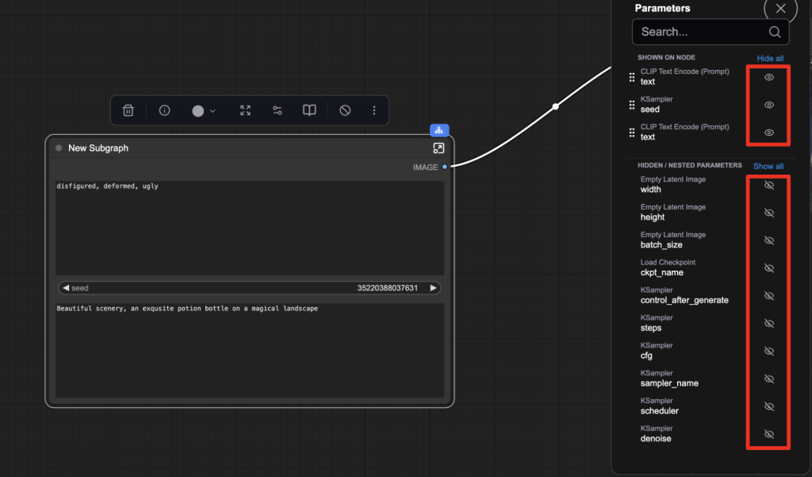Show the Load Checkpoint ckpt_name parameter
The width and height of the screenshot is (812, 477).
pos(768,268)
